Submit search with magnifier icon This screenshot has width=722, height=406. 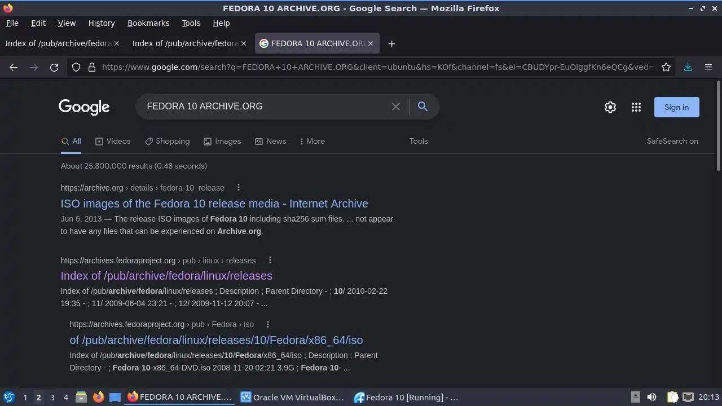(x=422, y=106)
